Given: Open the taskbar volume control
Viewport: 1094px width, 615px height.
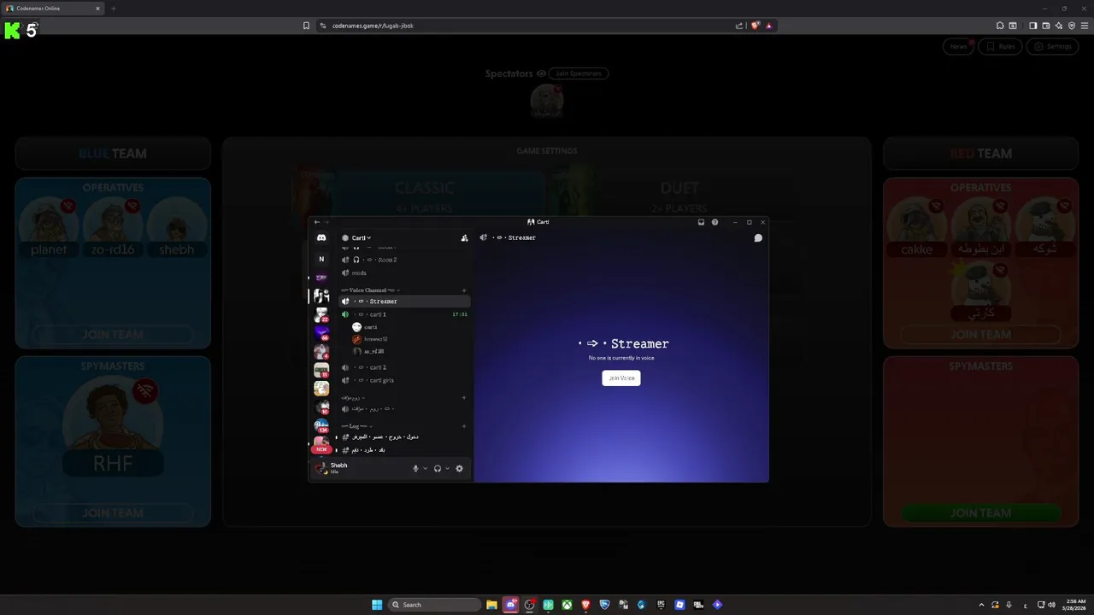Looking at the screenshot, I should 1051,605.
